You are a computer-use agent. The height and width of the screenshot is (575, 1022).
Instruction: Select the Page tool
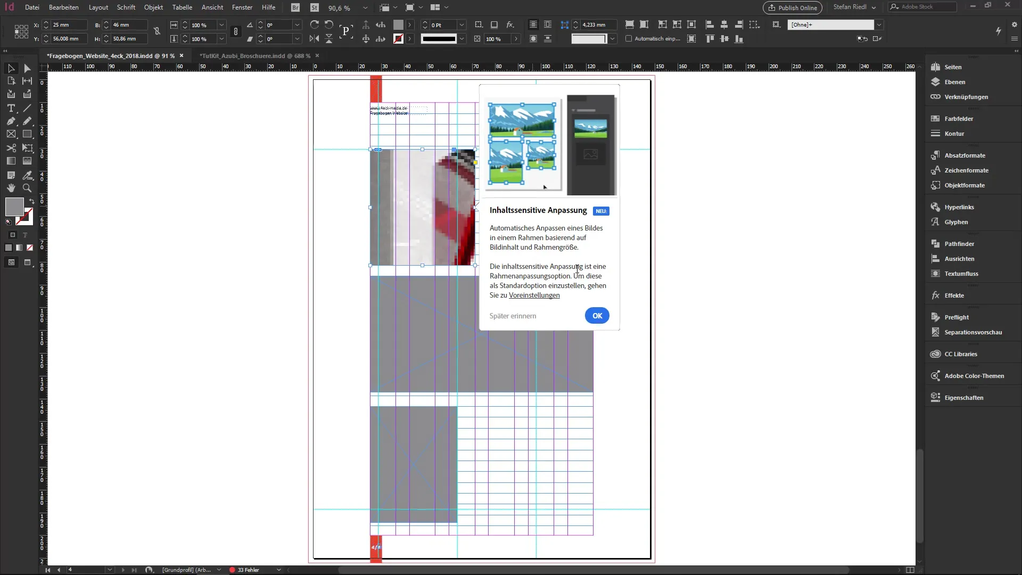click(x=11, y=81)
